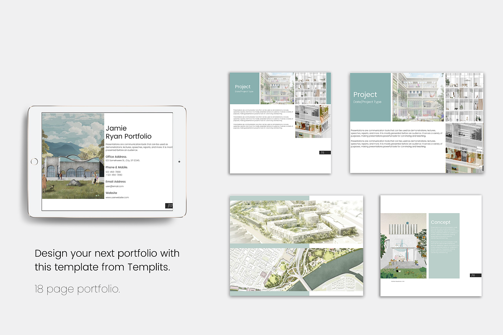Click the '123 Somewhere St., City, ST 12345.' line

point(122,160)
